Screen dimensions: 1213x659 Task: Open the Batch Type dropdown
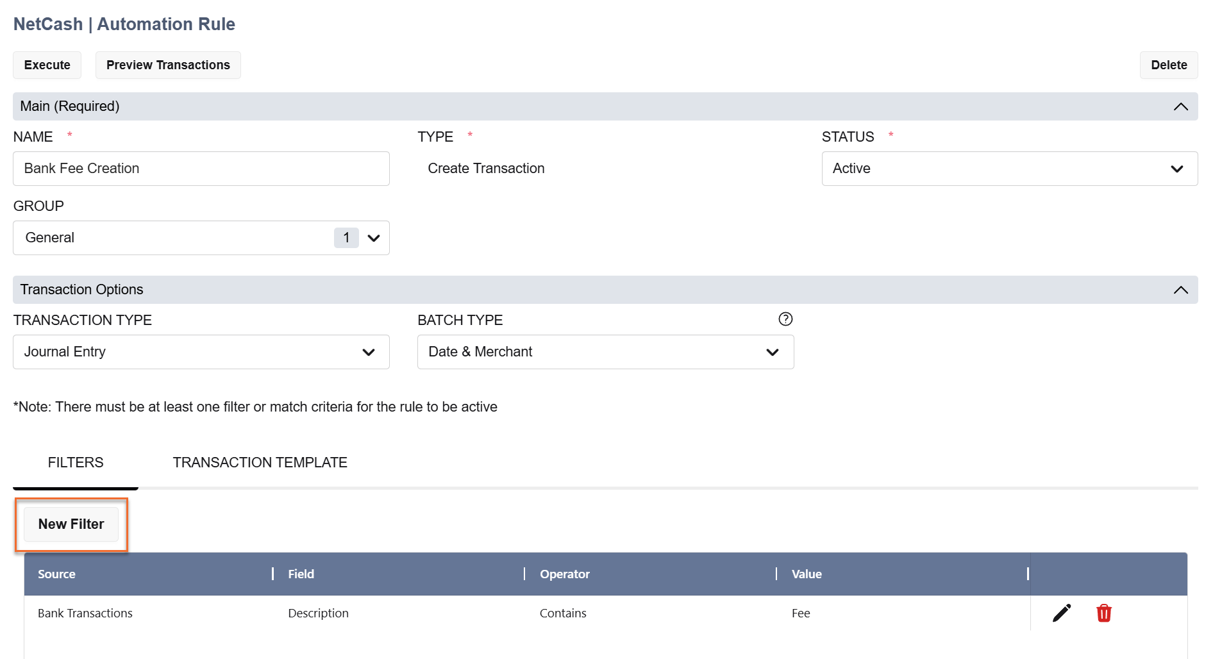click(x=605, y=352)
